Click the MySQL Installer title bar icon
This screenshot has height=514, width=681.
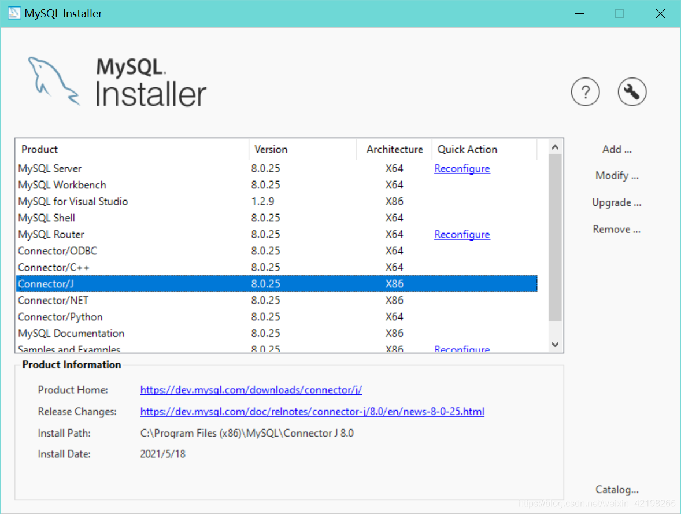coord(14,13)
